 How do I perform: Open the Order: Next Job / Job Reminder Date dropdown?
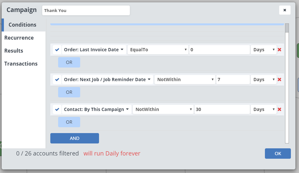pos(107,80)
